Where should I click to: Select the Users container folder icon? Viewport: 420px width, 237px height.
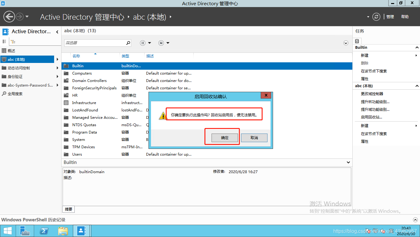coord(66,154)
